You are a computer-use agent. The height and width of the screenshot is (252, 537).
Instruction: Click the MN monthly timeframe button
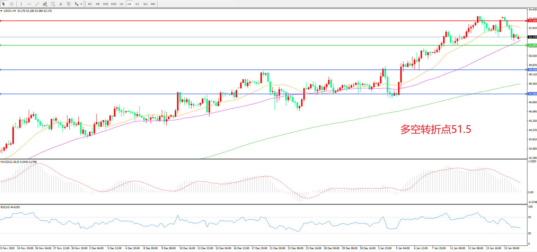click(153, 4)
